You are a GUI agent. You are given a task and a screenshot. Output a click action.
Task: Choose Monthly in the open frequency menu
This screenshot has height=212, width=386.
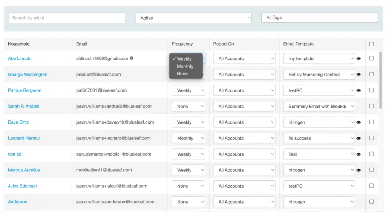tap(185, 66)
